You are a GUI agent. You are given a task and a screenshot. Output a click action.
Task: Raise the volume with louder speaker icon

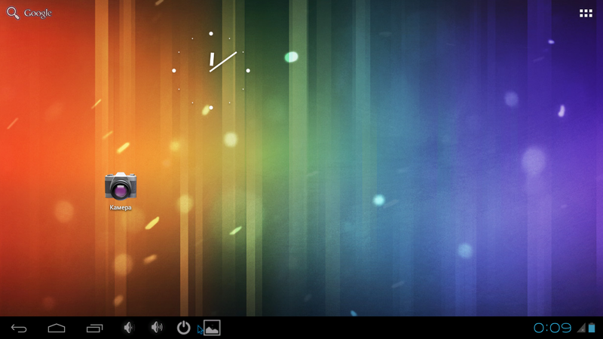157,328
